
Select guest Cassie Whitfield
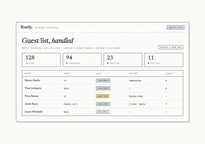[33, 112]
